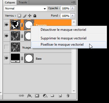Click the layers scrollbar down arrow

click(x=74, y=91)
